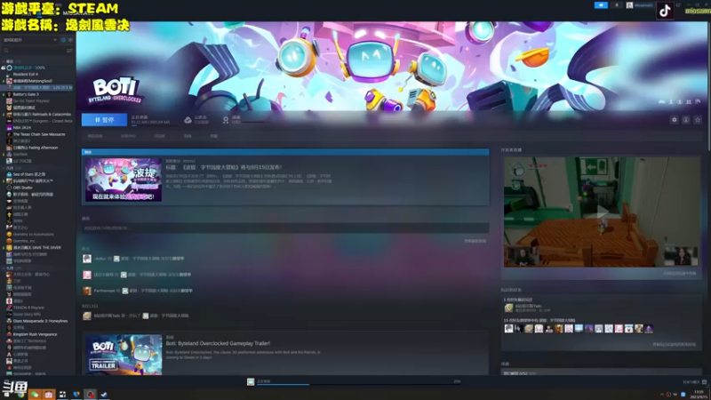Image resolution: width=711 pixels, height=400 pixels.
Task: Open the blue megaphone announcements button
Action: (x=601, y=5)
